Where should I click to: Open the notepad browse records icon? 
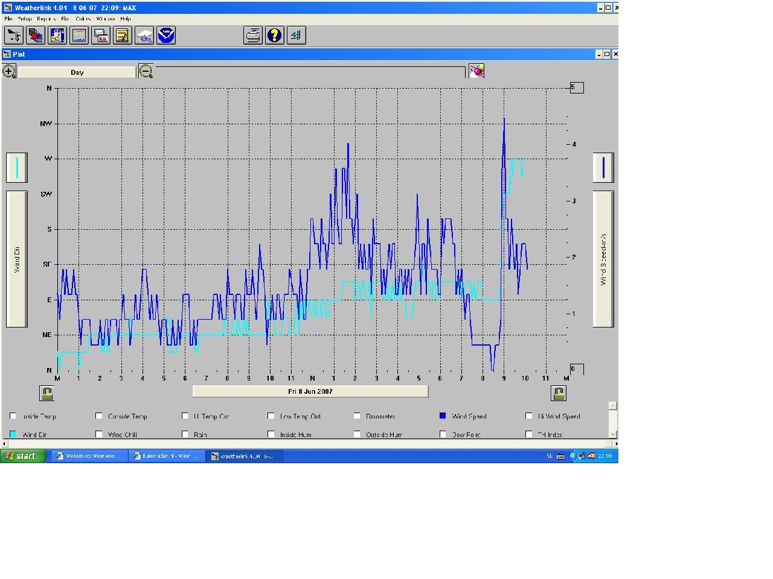[x=123, y=35]
